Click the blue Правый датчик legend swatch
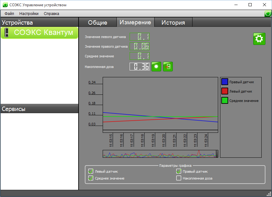 click(225, 82)
